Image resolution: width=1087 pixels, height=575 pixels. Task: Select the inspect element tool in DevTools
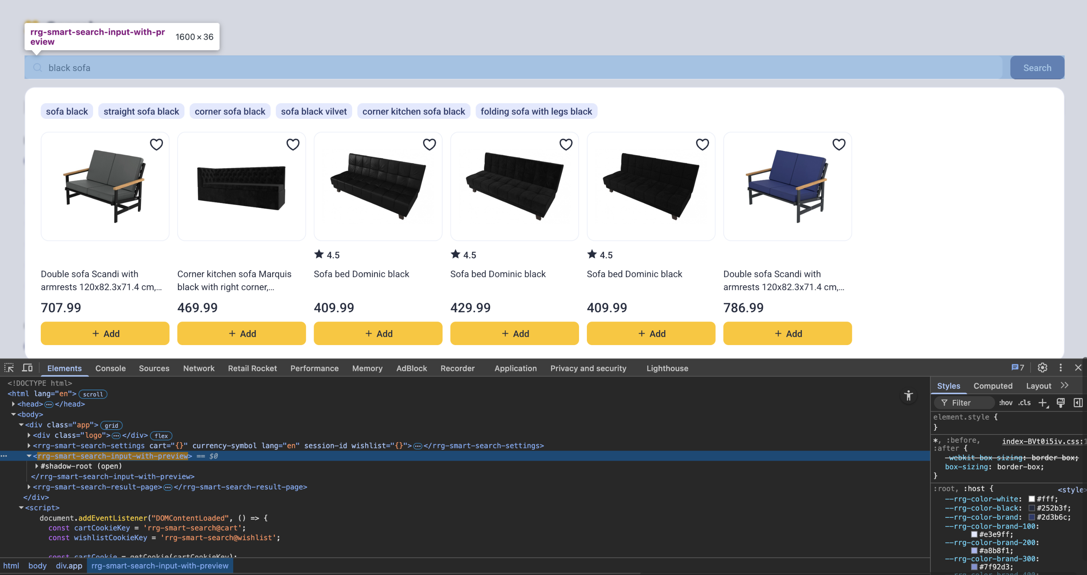[9, 368]
